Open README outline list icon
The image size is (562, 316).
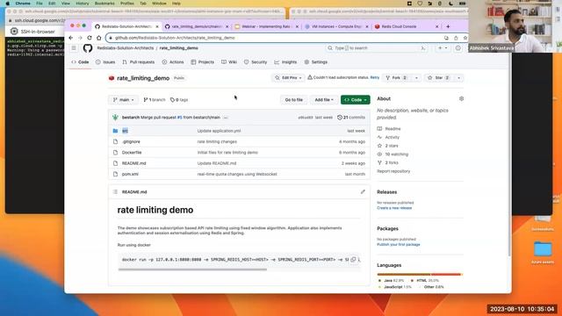click(x=115, y=191)
